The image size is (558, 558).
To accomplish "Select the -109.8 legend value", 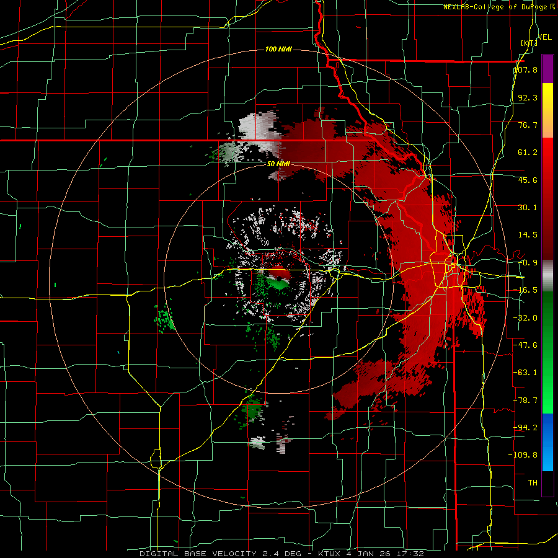I will pyautogui.click(x=523, y=455).
